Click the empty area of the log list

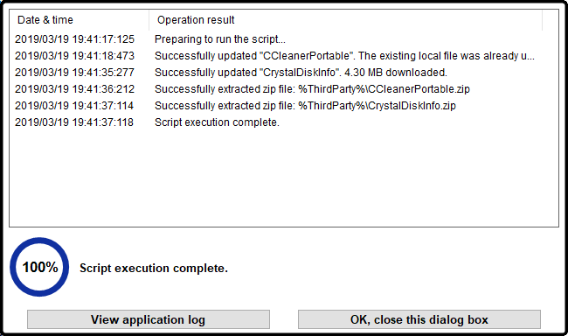[x=284, y=178]
